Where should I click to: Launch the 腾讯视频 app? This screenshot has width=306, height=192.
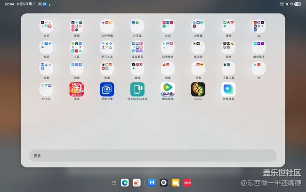pyautogui.click(x=168, y=89)
